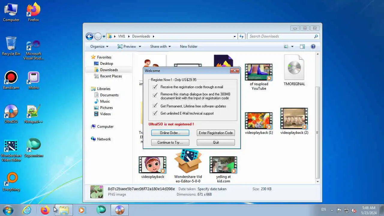Open the Windows Start menu

(8, 210)
